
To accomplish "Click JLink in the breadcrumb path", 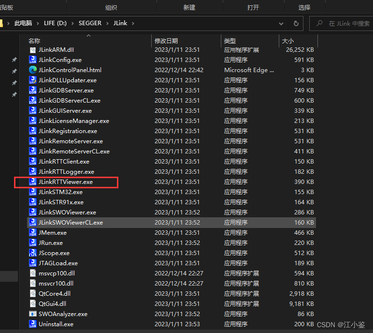I will pyautogui.click(x=120, y=23).
